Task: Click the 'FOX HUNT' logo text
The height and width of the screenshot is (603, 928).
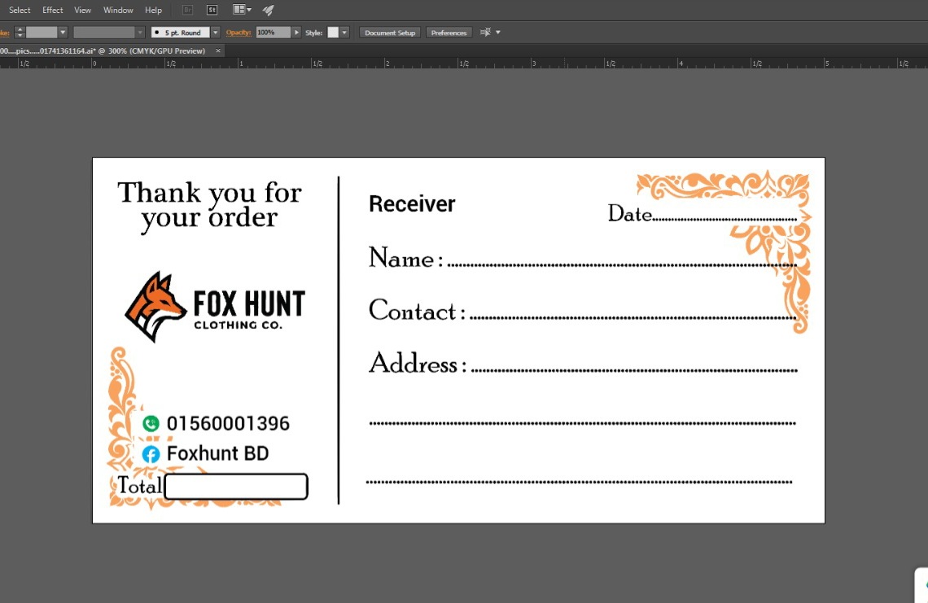Action: point(249,304)
